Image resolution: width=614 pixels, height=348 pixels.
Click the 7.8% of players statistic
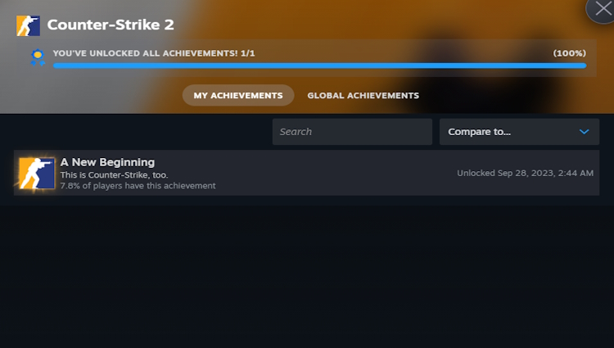[138, 186]
